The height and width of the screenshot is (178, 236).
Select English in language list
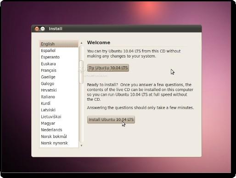point(59,44)
